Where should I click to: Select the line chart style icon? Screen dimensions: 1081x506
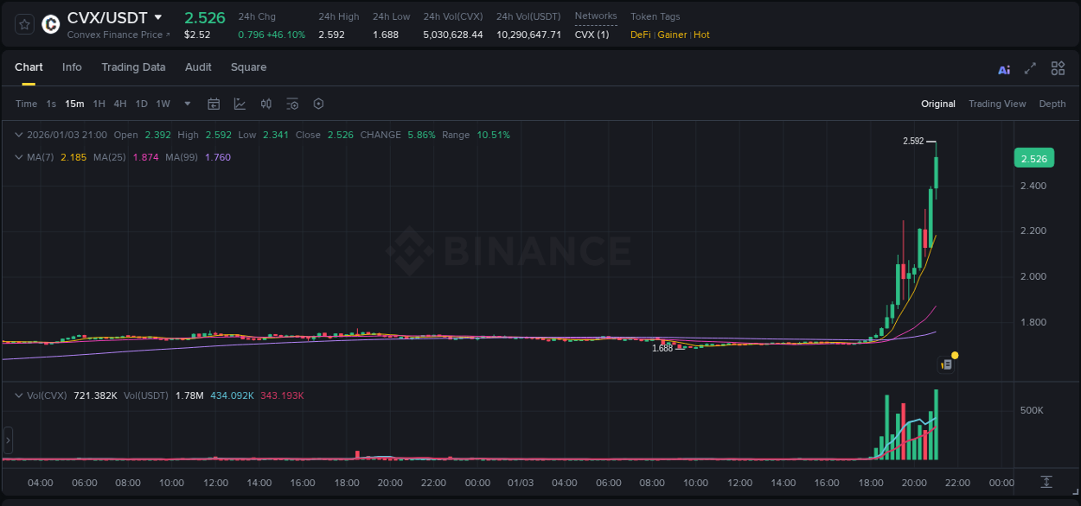tap(238, 104)
